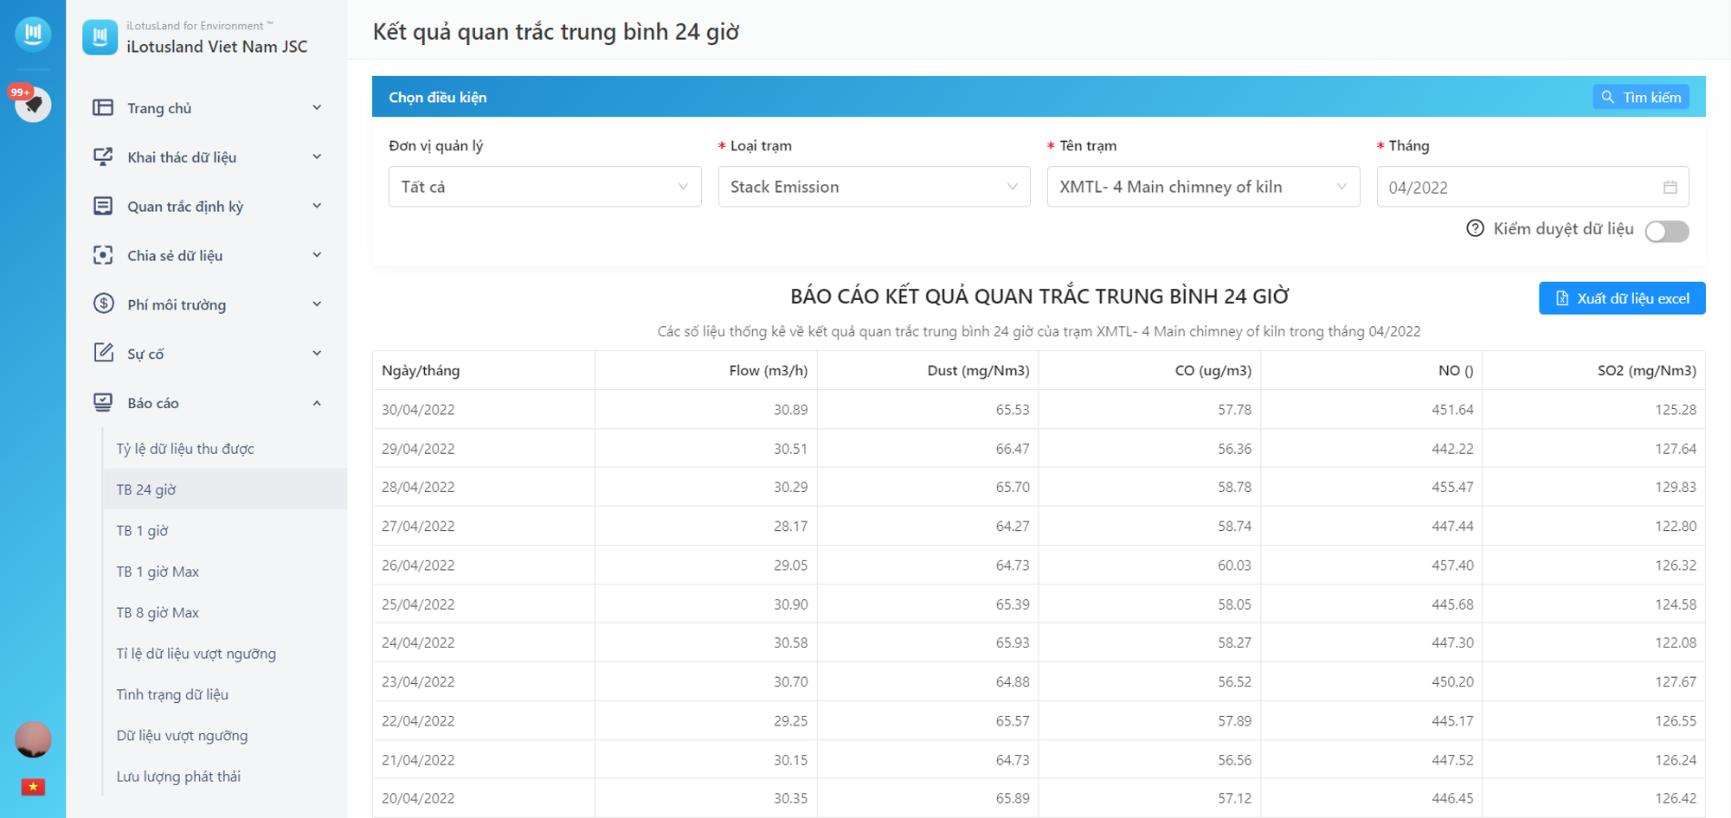Click the Quan trắc định kỳ icon
The width and height of the screenshot is (1731, 818).
pyautogui.click(x=103, y=206)
